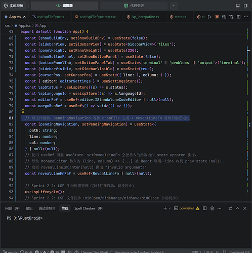The image size is (252, 253).
Task: Click the Run play icon in editor toolbar
Action: point(209,17)
